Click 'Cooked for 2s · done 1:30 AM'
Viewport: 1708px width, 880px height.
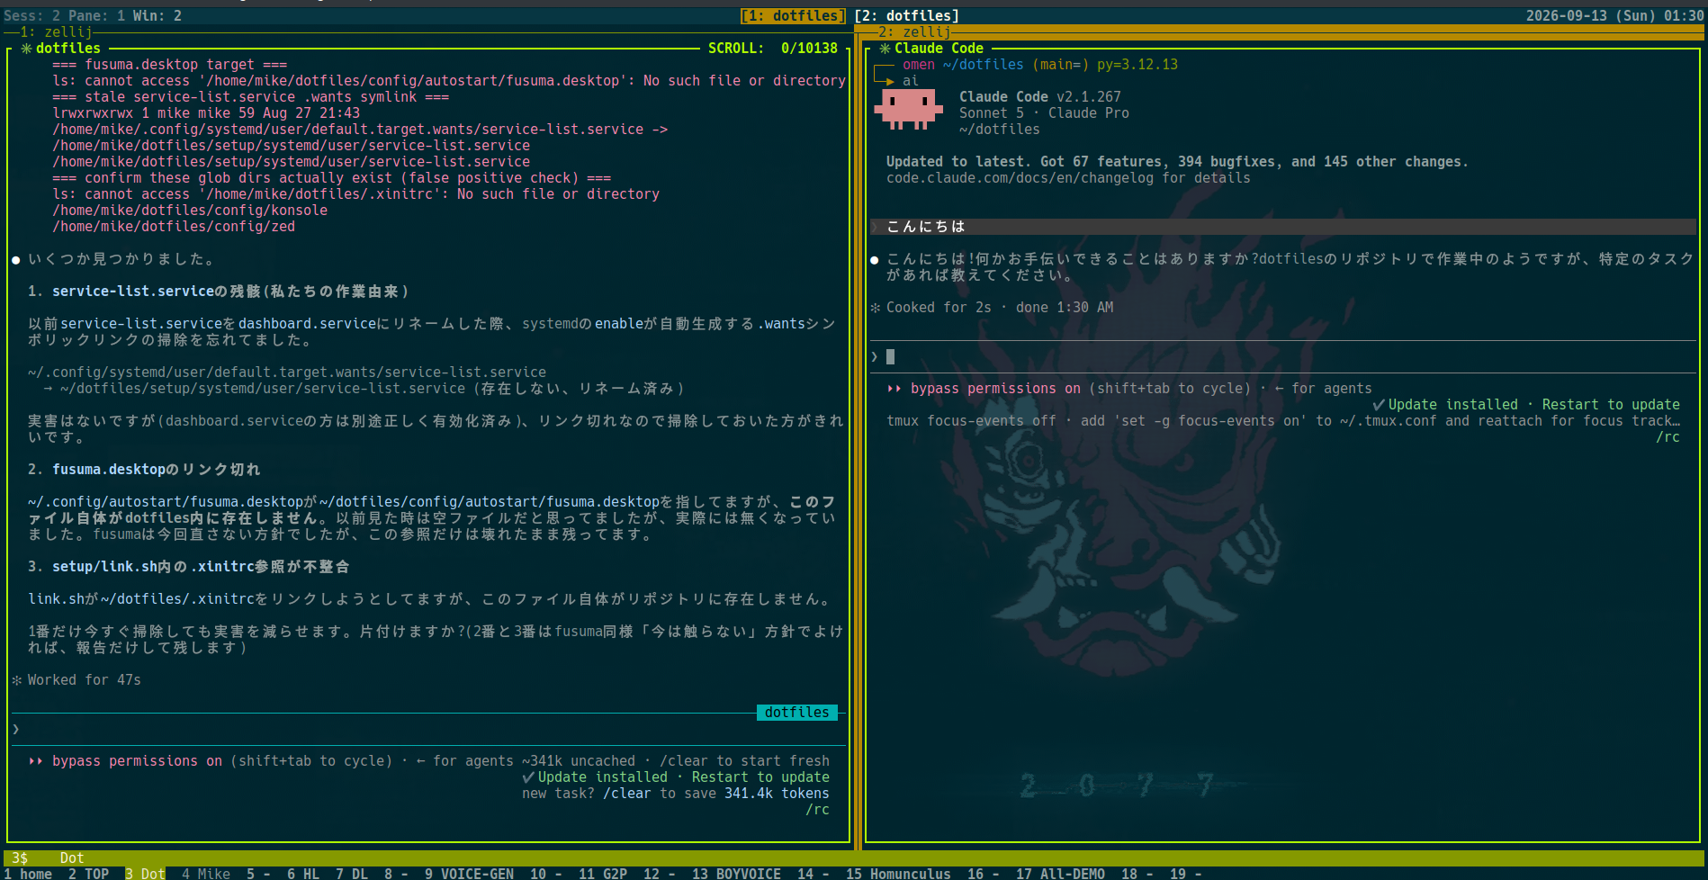pos(1000,308)
